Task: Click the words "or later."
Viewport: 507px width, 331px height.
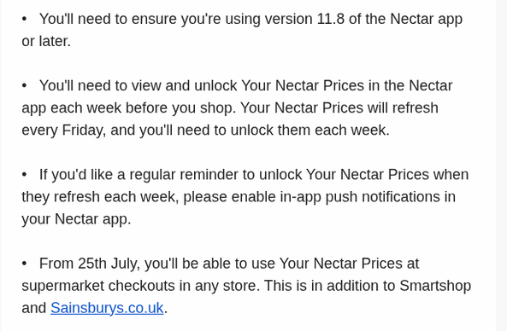Action: [x=46, y=41]
